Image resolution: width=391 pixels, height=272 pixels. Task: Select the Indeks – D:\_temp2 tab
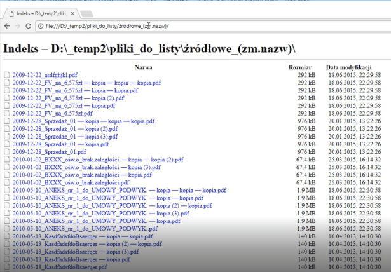tap(41, 14)
